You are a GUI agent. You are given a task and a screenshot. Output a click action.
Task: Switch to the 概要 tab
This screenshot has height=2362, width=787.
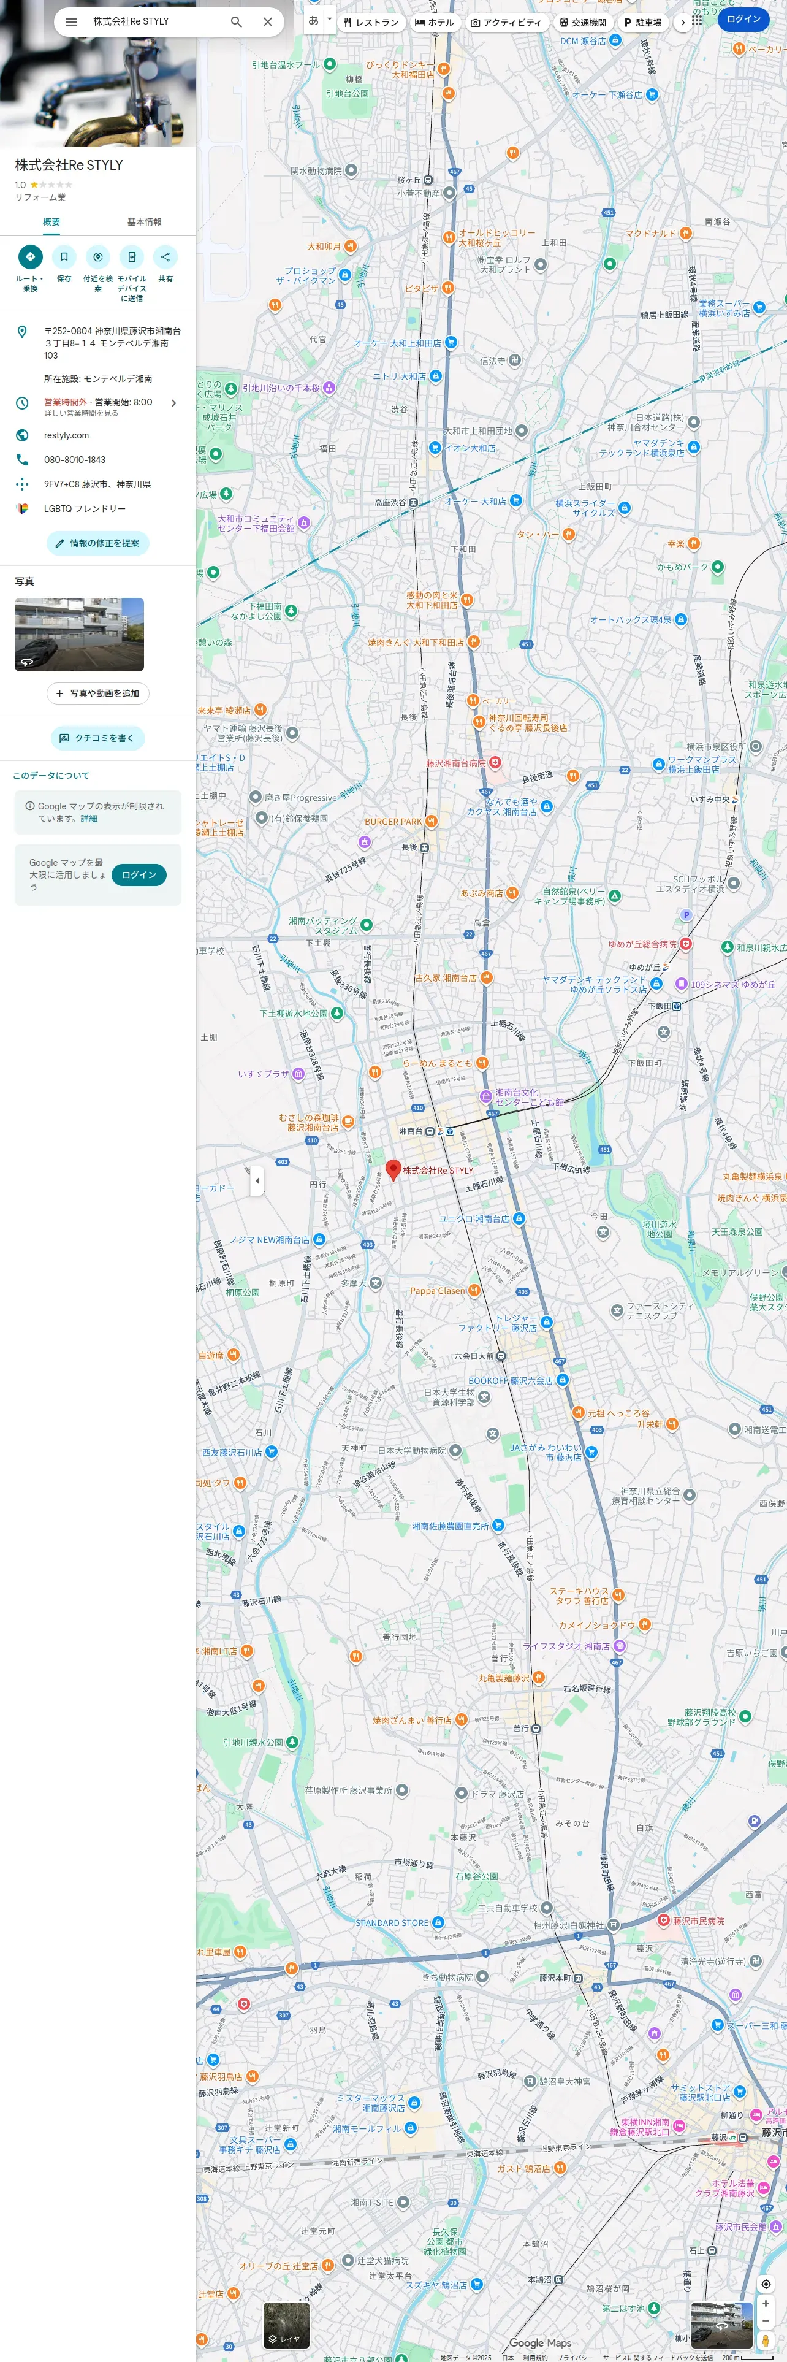(51, 222)
